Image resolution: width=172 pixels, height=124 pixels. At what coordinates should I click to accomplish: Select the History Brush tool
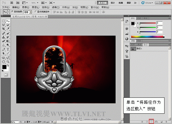8,37
